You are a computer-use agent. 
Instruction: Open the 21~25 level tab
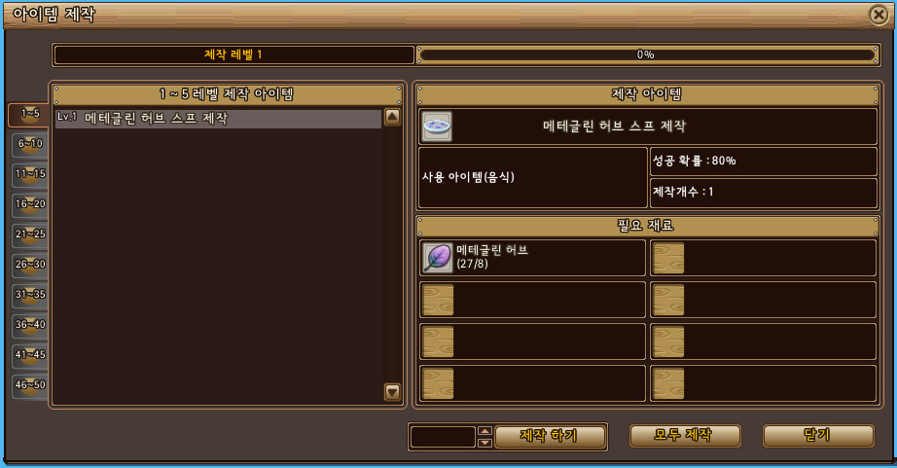pos(30,234)
